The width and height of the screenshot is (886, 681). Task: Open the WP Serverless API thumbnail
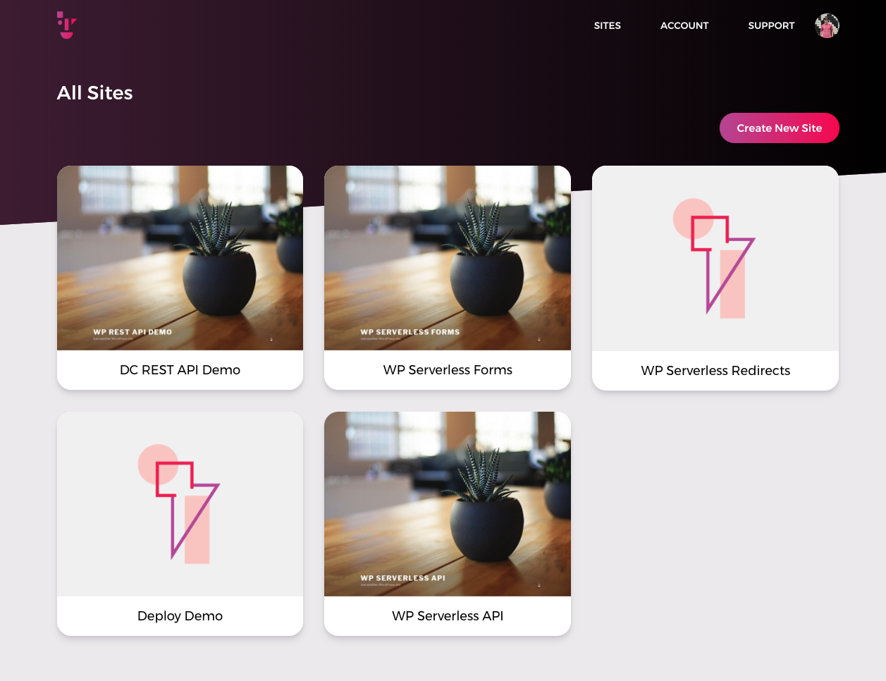(x=448, y=504)
